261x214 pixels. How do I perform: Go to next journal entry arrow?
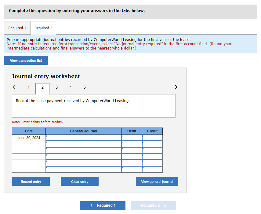pyautogui.click(x=176, y=87)
